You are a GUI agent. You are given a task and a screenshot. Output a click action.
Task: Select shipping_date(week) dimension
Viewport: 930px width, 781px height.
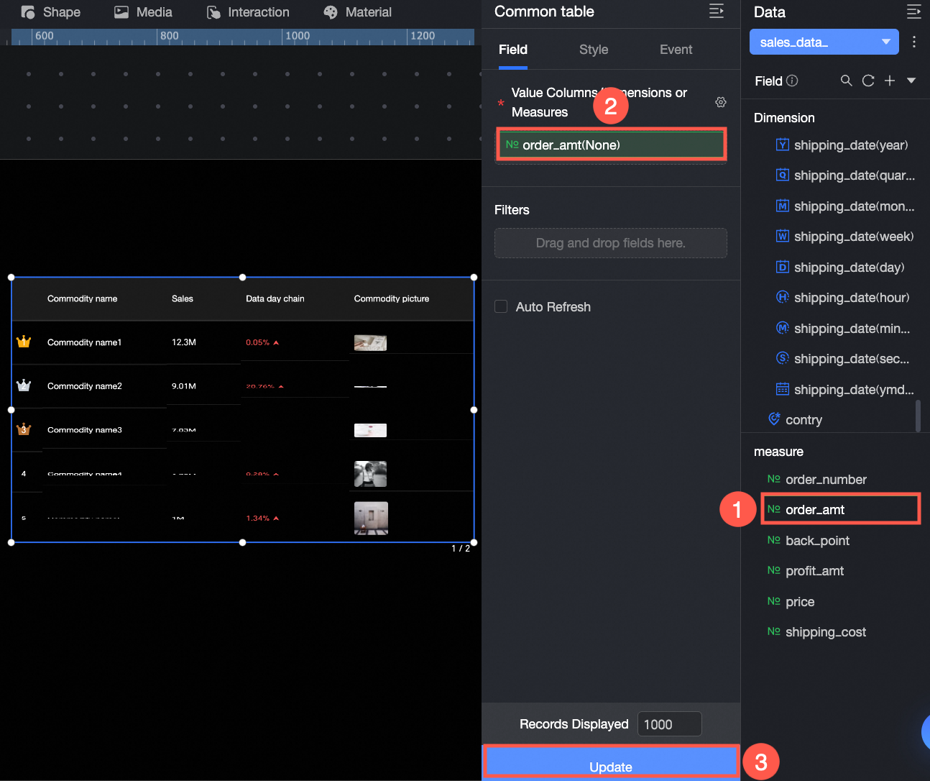coord(845,237)
